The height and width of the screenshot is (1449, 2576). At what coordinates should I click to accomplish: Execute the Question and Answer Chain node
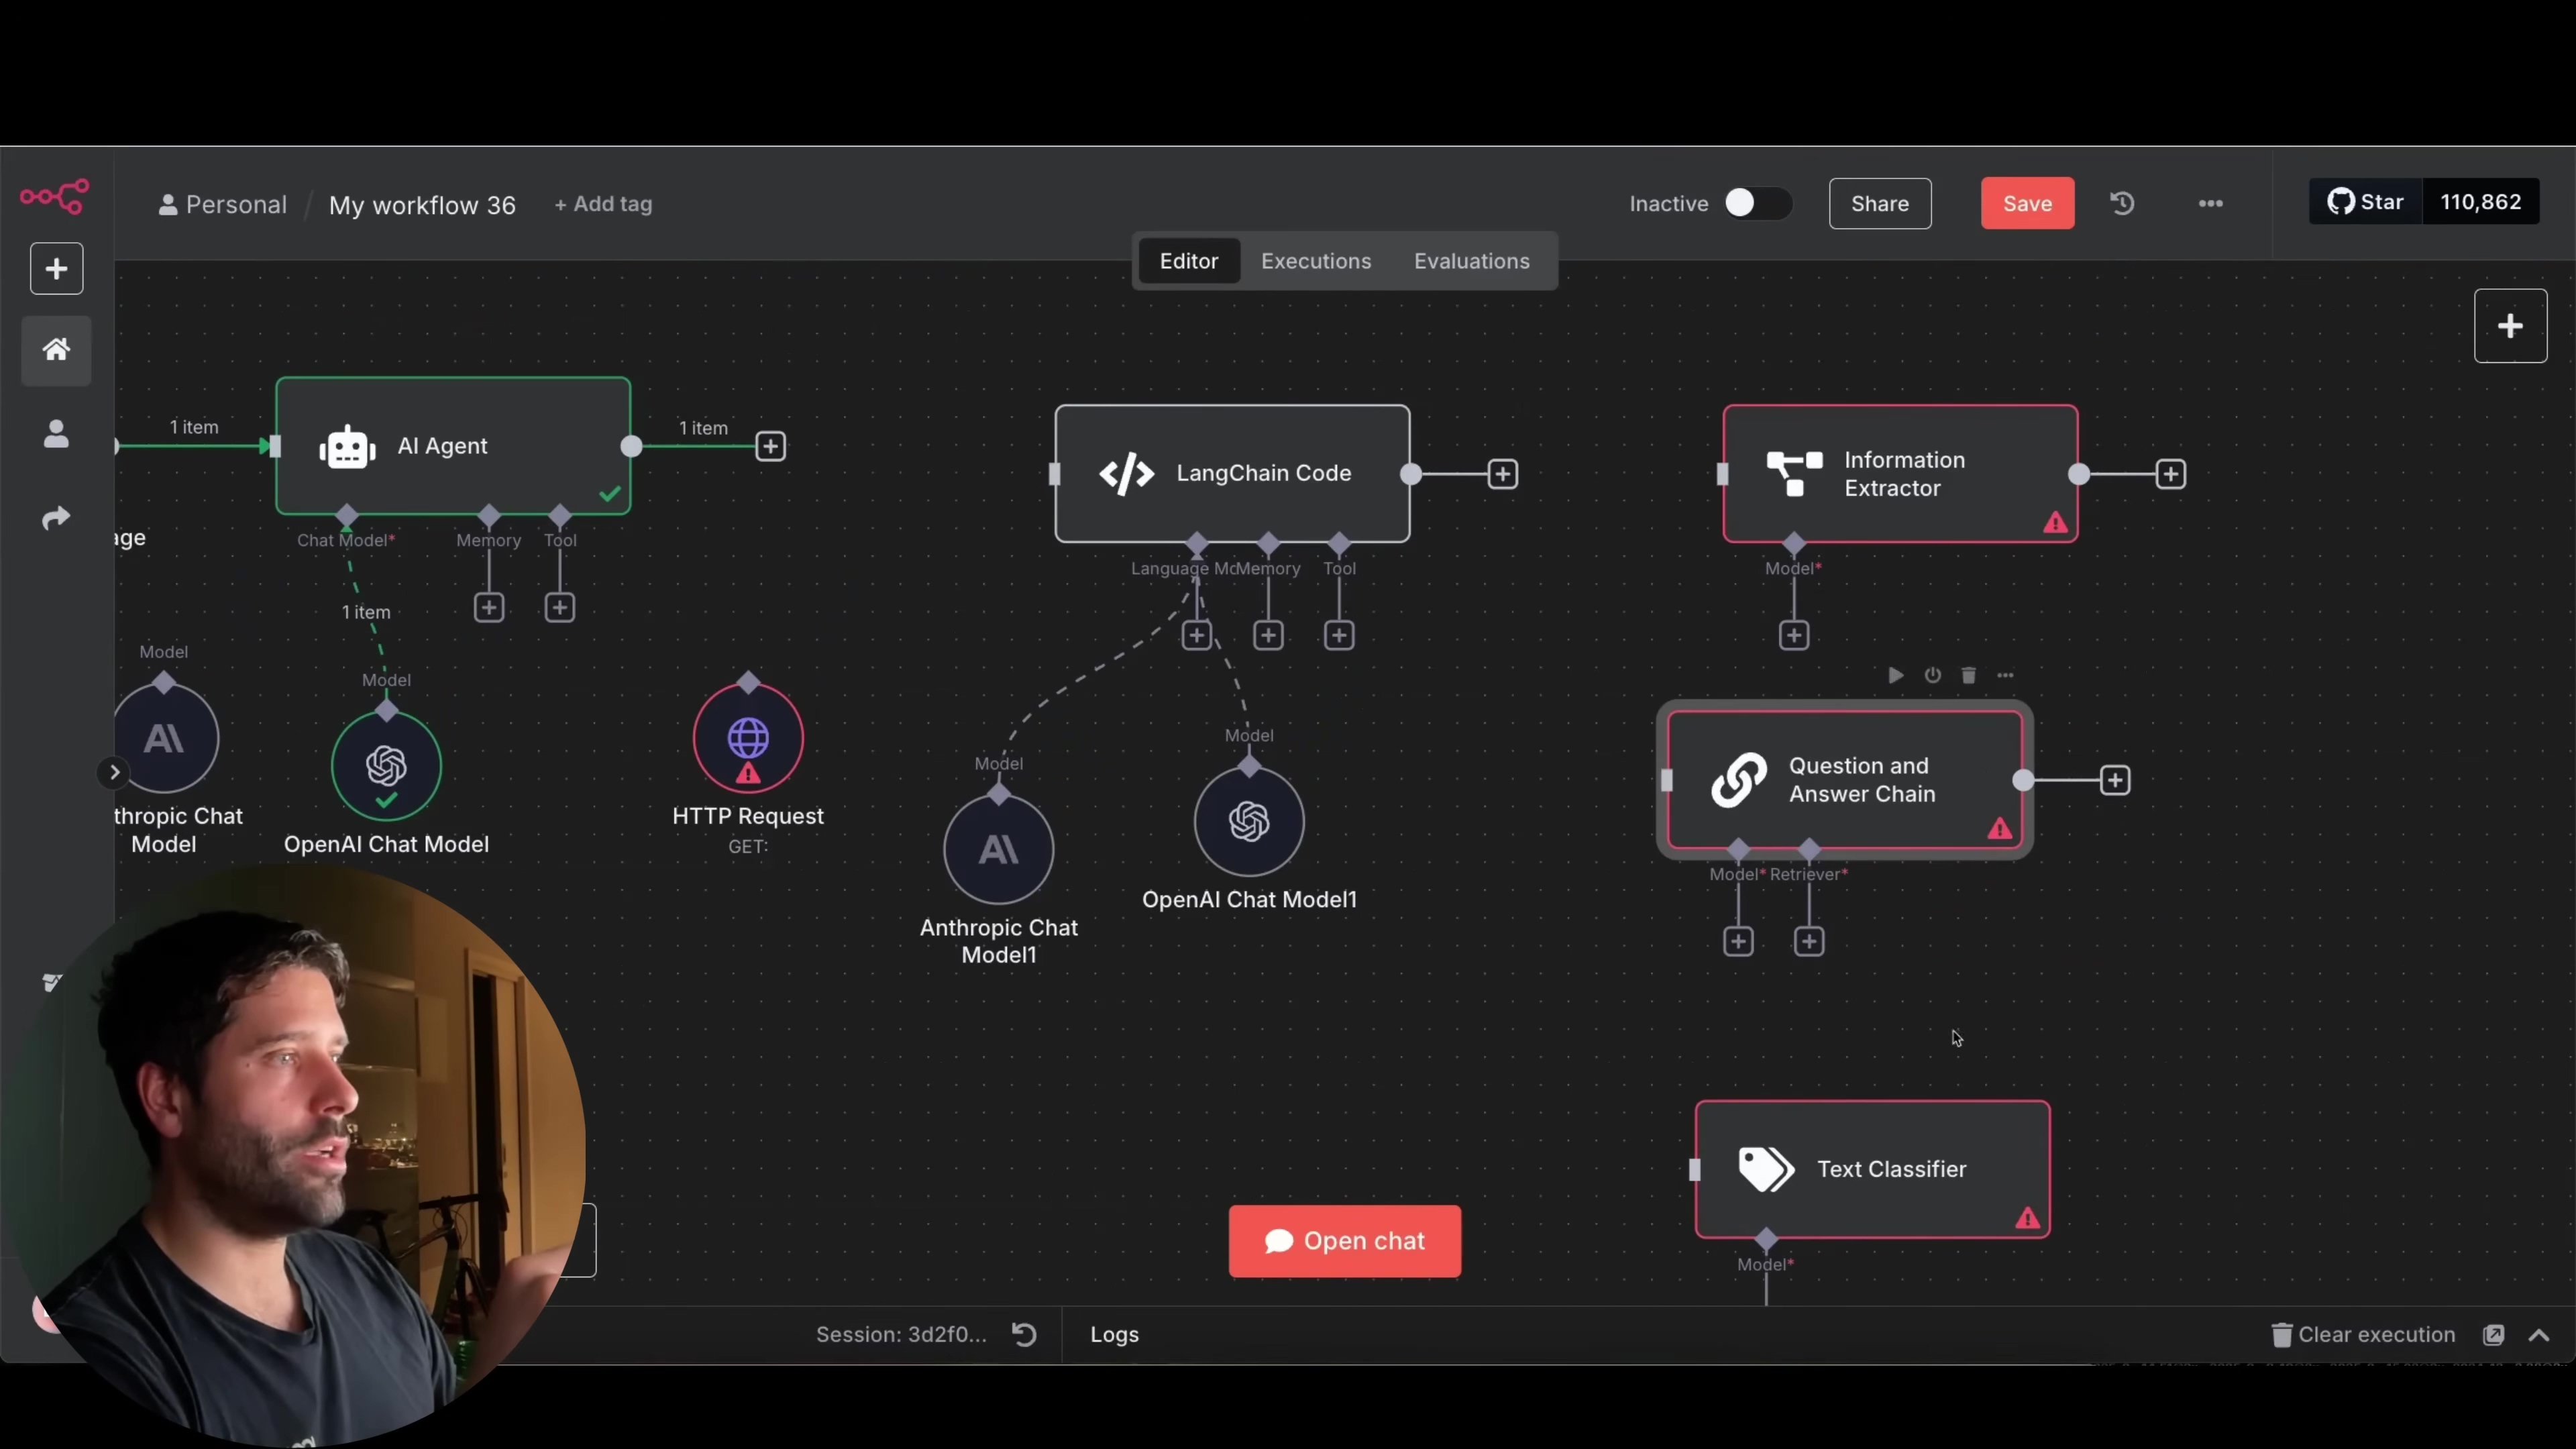click(x=1895, y=675)
